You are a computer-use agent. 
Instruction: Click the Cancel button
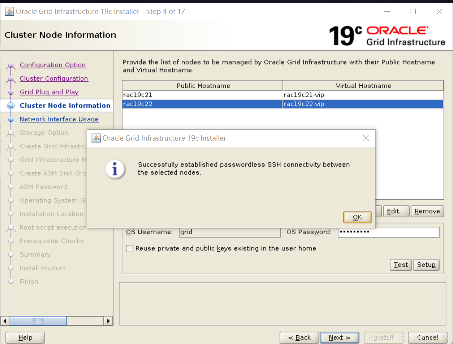(428, 338)
